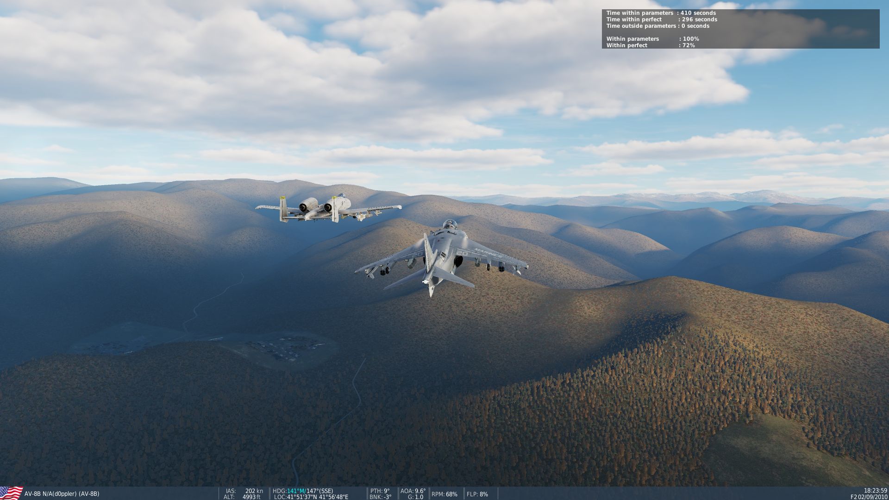889x500 pixels.
Task: Click the PTH 9° pitch indicator
Action: 380,491
